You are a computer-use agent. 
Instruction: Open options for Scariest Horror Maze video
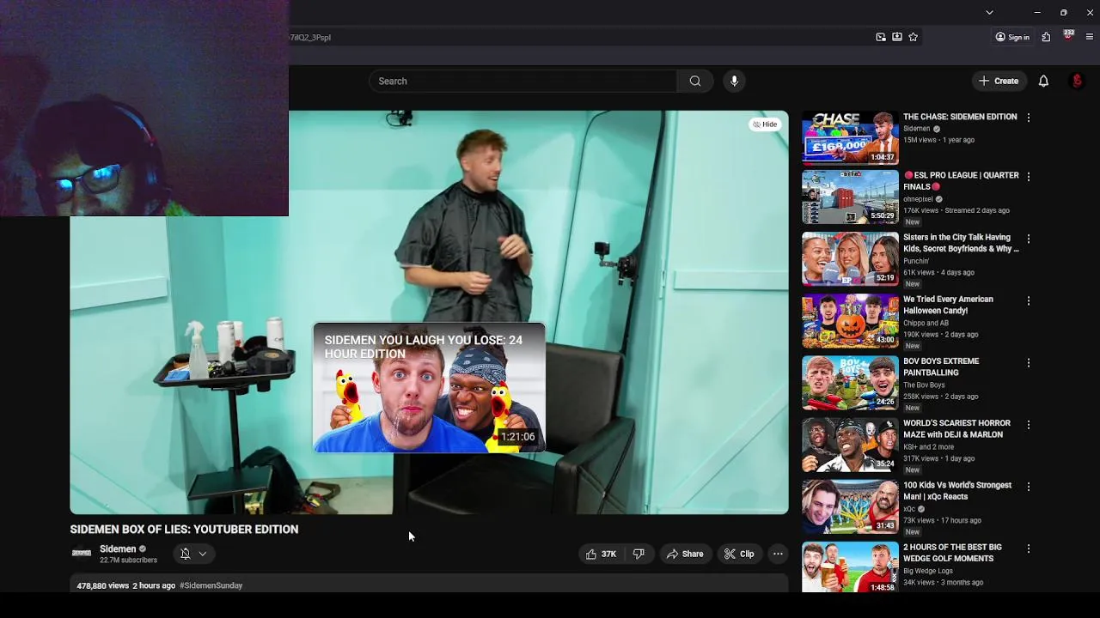pyautogui.click(x=1029, y=424)
